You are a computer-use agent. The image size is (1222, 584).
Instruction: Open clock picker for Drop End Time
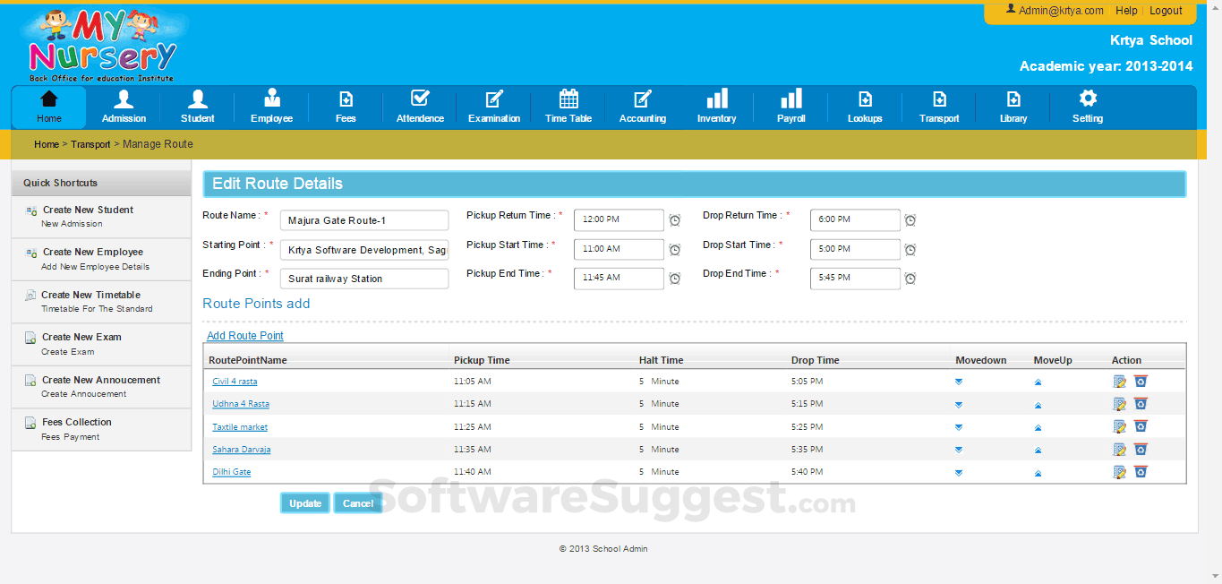910,279
